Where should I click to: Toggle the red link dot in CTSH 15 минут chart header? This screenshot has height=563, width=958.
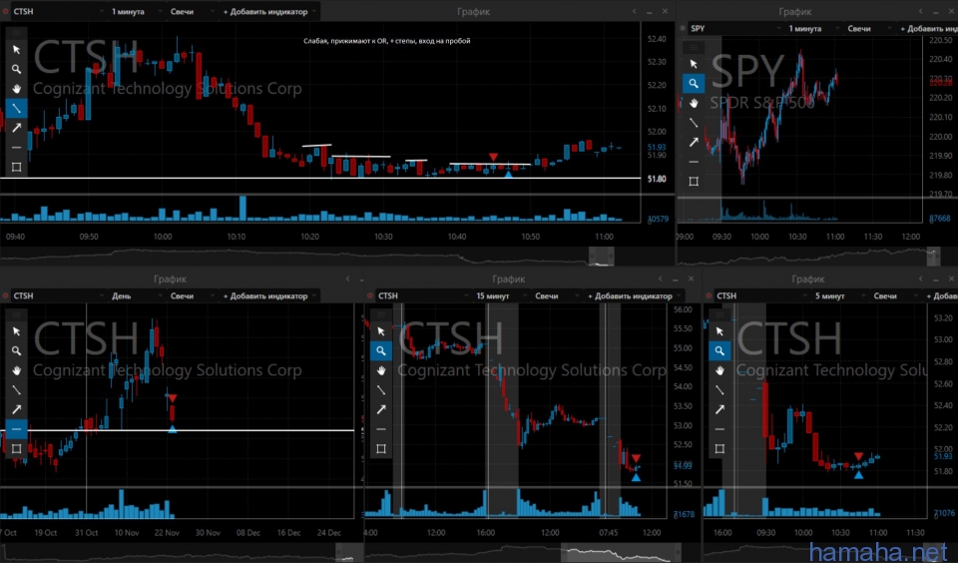(370, 295)
